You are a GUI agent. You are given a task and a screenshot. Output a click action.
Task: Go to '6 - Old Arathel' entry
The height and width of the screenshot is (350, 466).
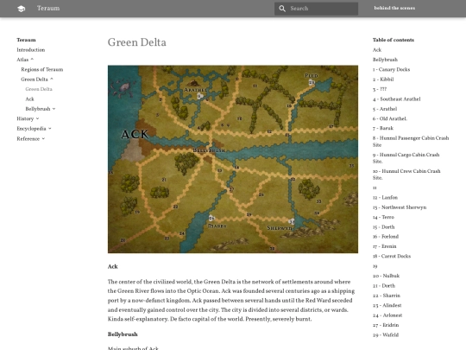pyautogui.click(x=390, y=118)
